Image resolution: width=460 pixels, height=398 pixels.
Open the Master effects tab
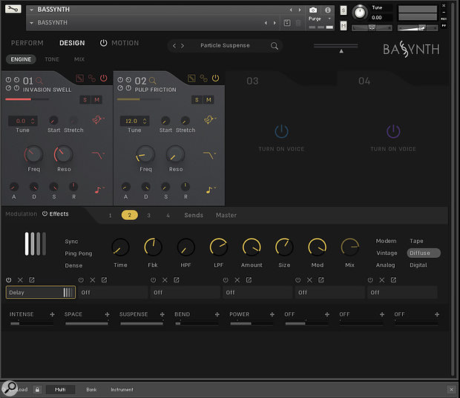226,215
